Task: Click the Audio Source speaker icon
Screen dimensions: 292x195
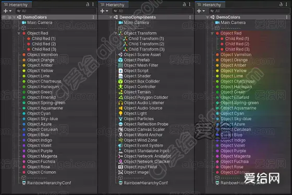Action: [x=120, y=108]
